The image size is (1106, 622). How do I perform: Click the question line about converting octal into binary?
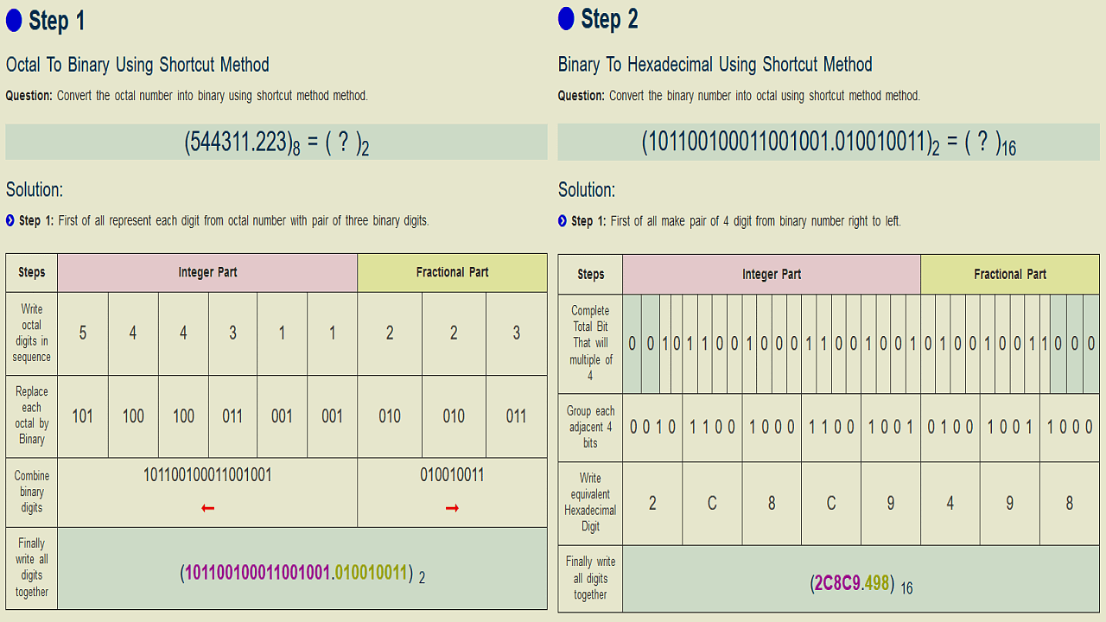[x=187, y=96]
